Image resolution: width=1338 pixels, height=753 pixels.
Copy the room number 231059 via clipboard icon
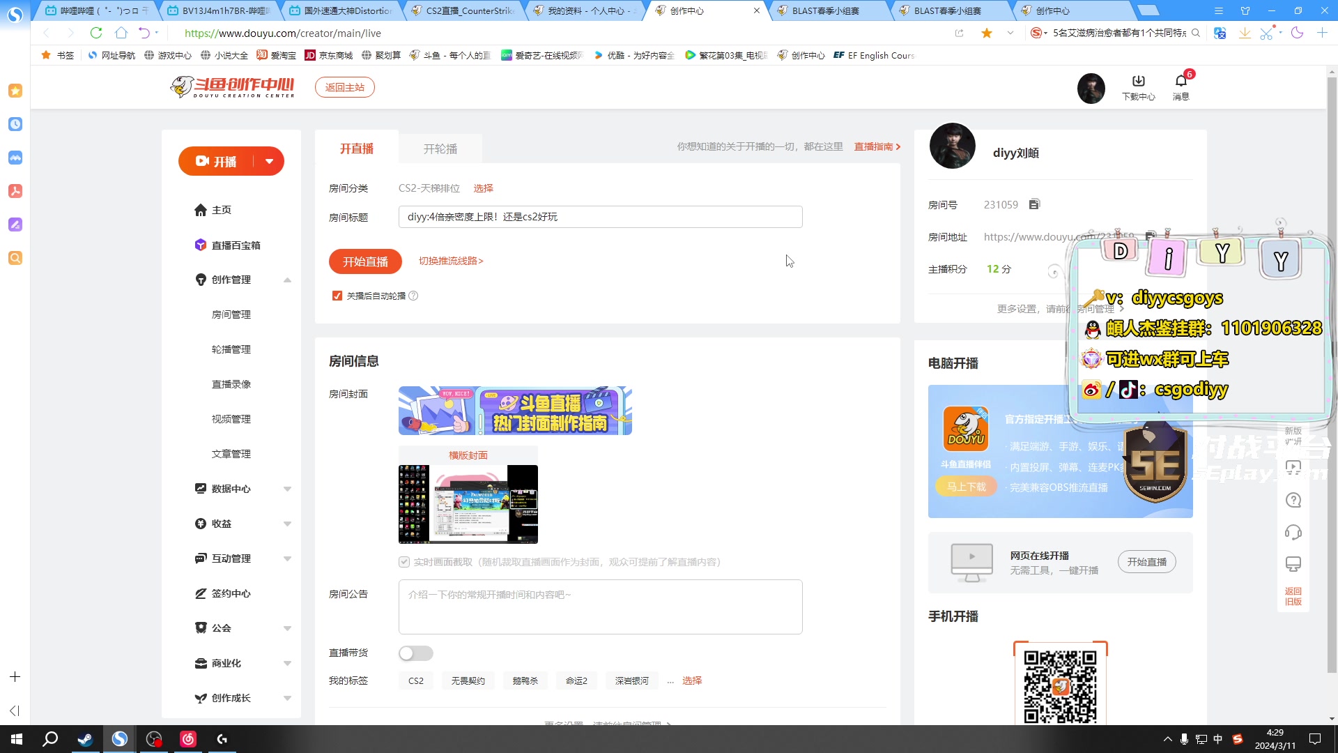(x=1034, y=204)
